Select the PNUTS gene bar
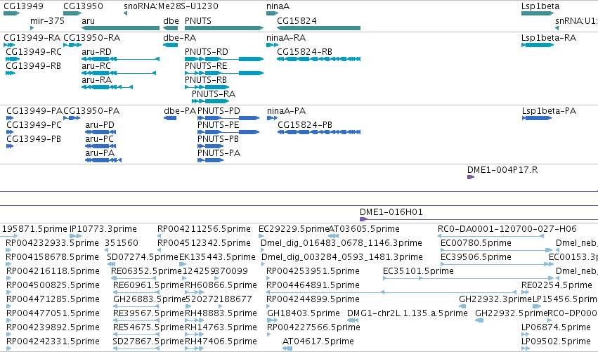The height and width of the screenshot is (352, 598). [x=224, y=28]
